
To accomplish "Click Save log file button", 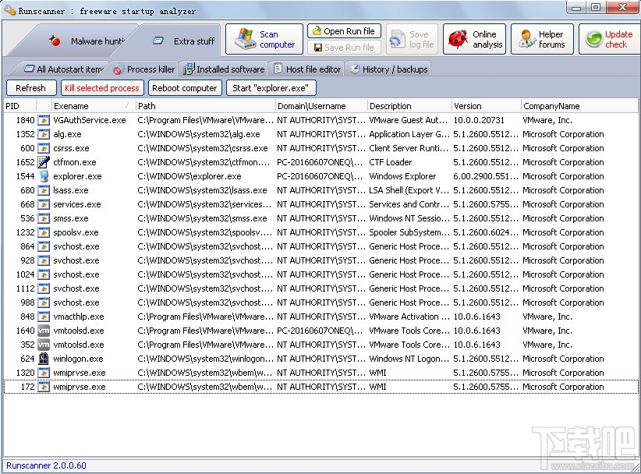I will pyautogui.click(x=412, y=39).
